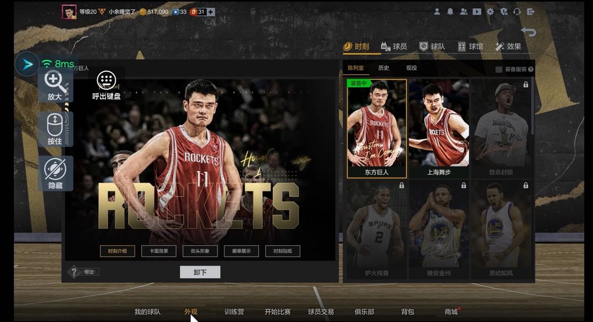593x322 pixels.
Task: Click the red D diamond currency icon
Action: (193, 12)
